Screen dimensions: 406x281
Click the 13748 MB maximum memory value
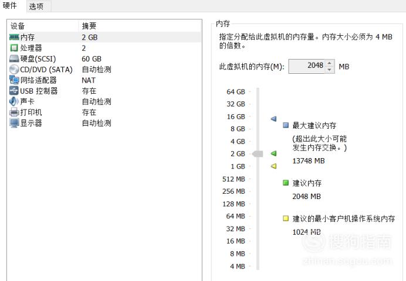coord(309,161)
